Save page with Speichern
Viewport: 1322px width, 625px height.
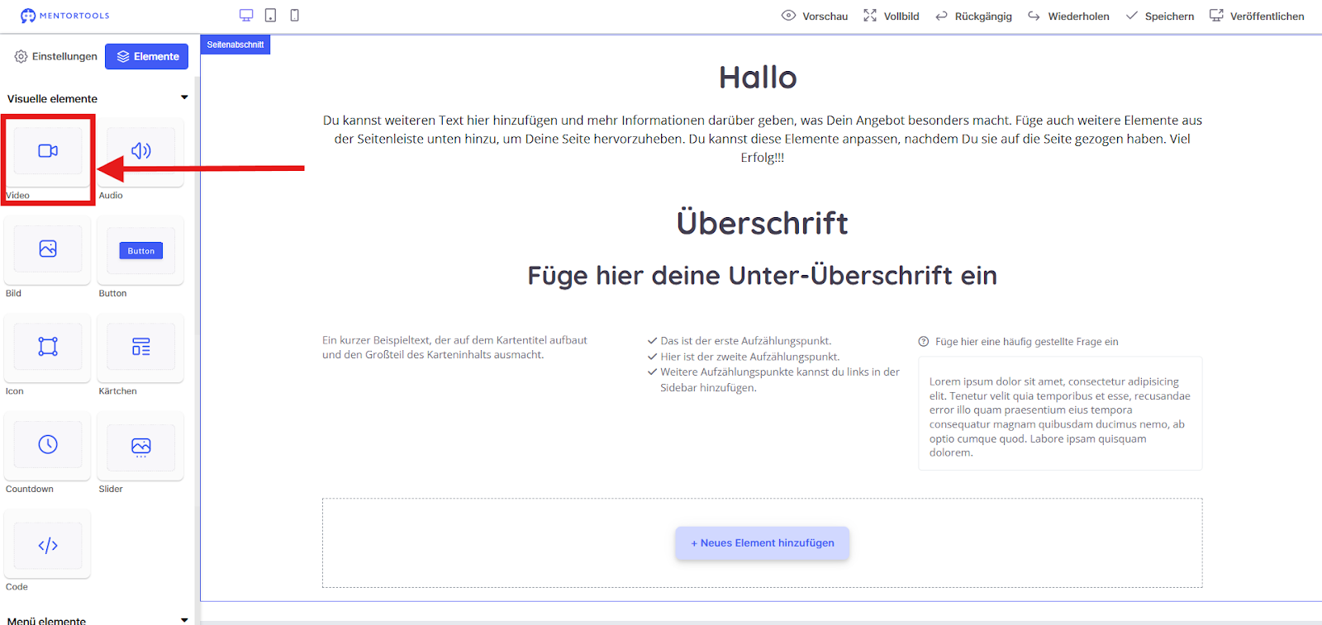click(x=1160, y=16)
